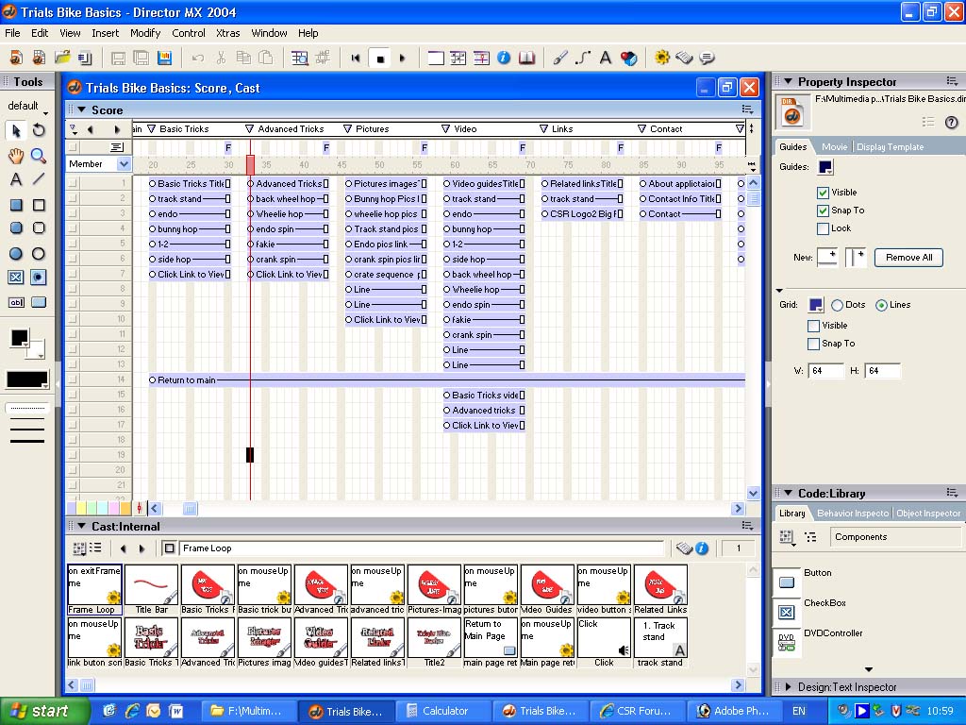Open the Text window toolbar icon
The width and height of the screenshot is (966, 725).
click(605, 58)
